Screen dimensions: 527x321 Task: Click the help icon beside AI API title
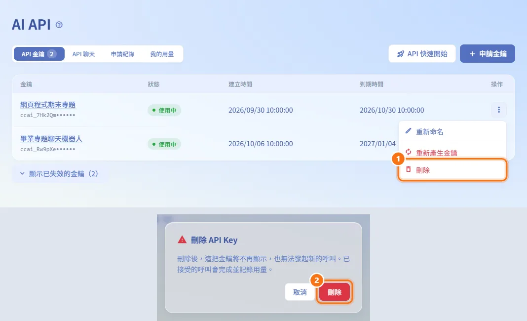pos(59,25)
